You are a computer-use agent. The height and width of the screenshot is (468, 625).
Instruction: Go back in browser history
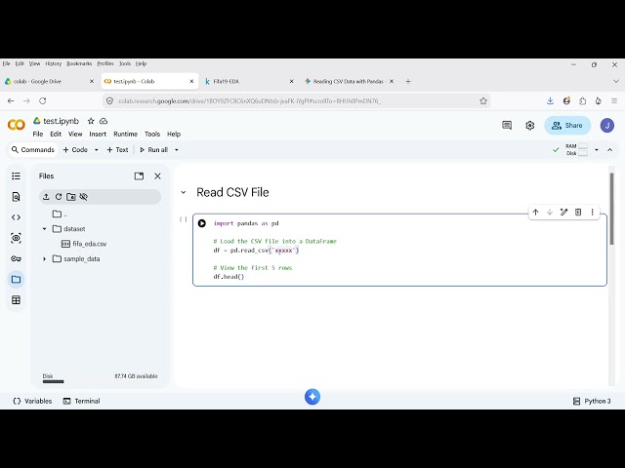tap(11, 101)
